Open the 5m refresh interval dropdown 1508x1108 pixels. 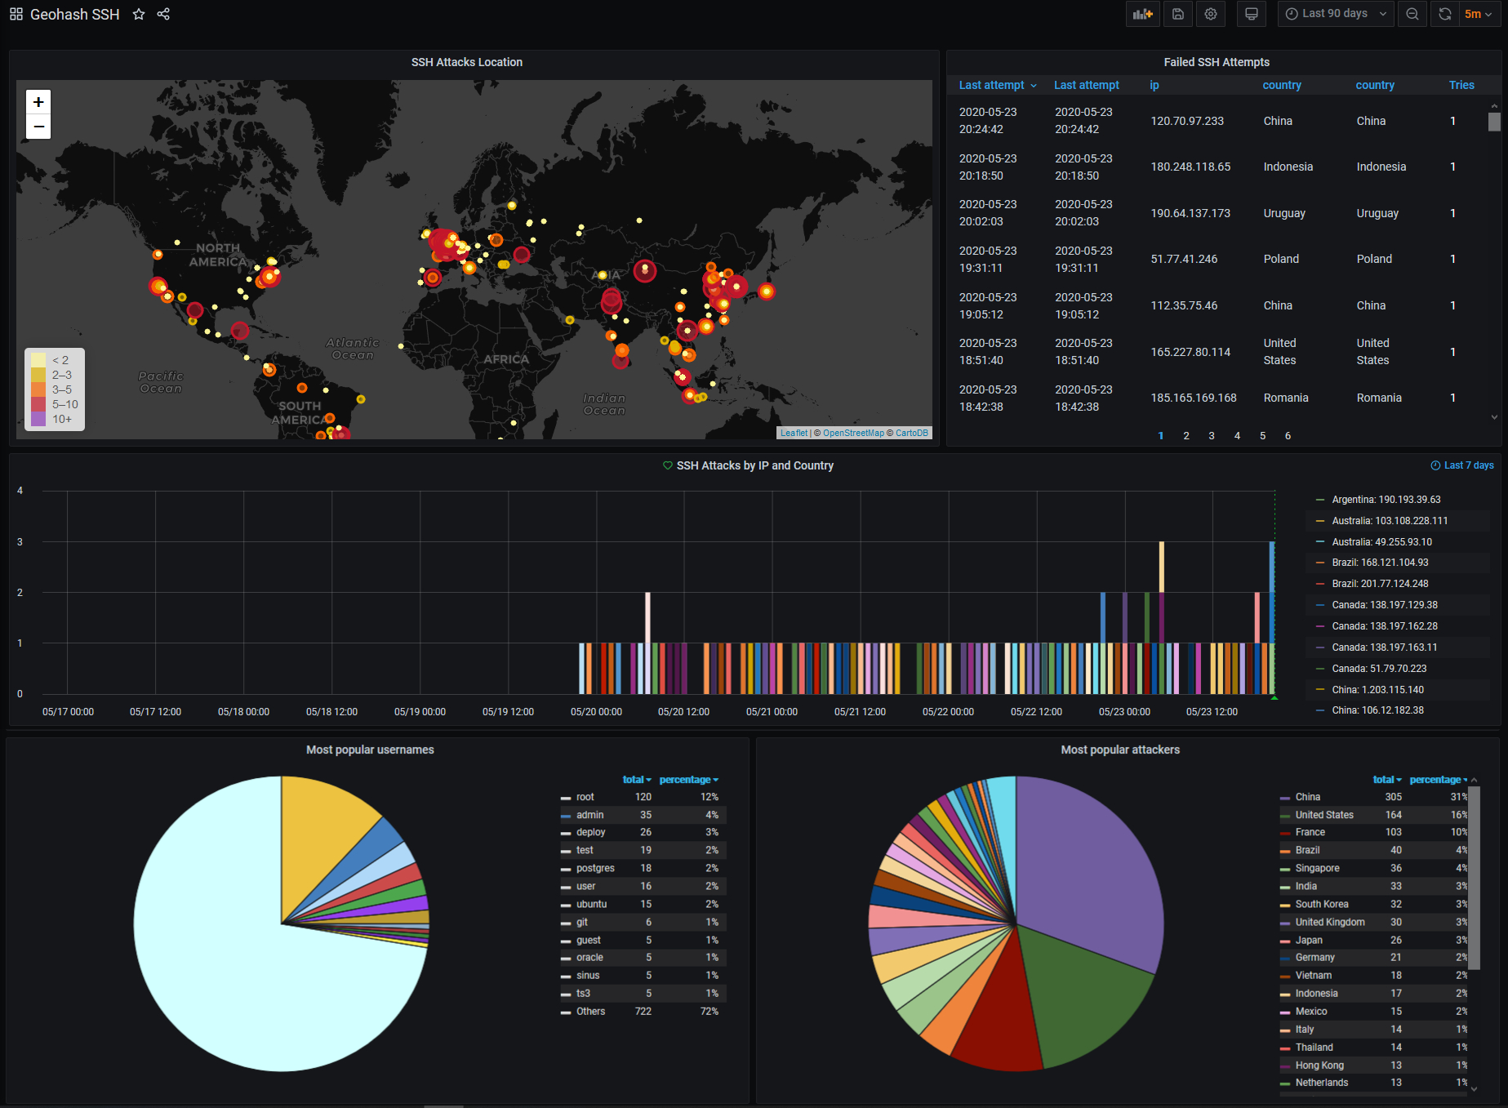[x=1479, y=14]
